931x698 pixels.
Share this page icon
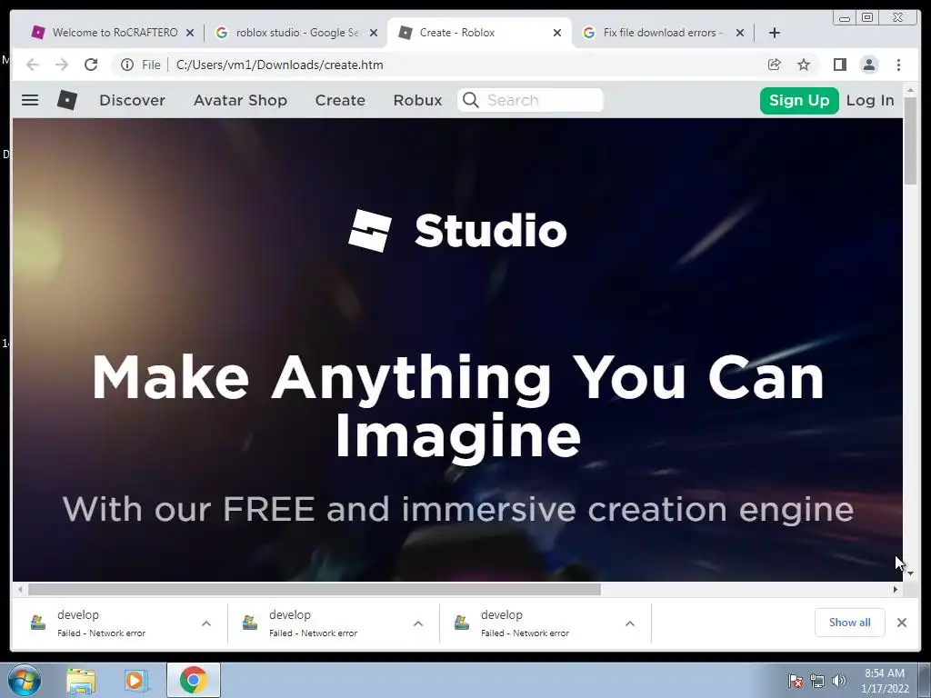click(775, 65)
